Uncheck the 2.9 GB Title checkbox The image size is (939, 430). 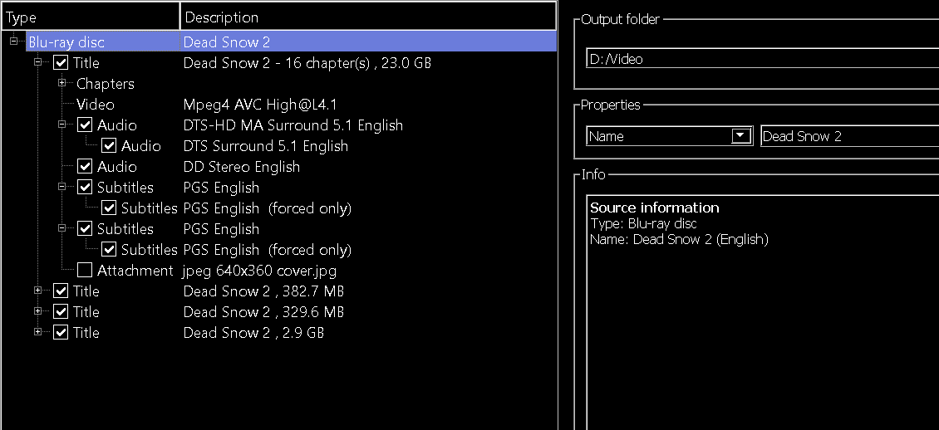click(61, 333)
